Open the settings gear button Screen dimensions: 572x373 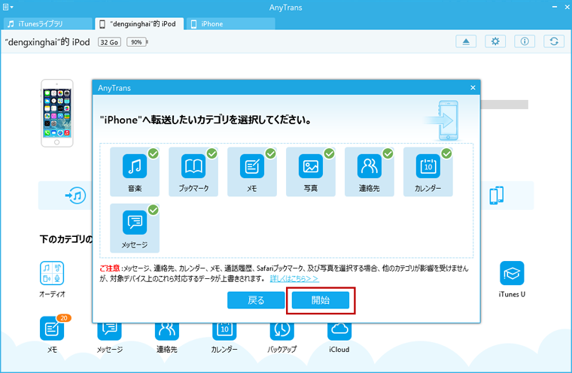point(495,41)
